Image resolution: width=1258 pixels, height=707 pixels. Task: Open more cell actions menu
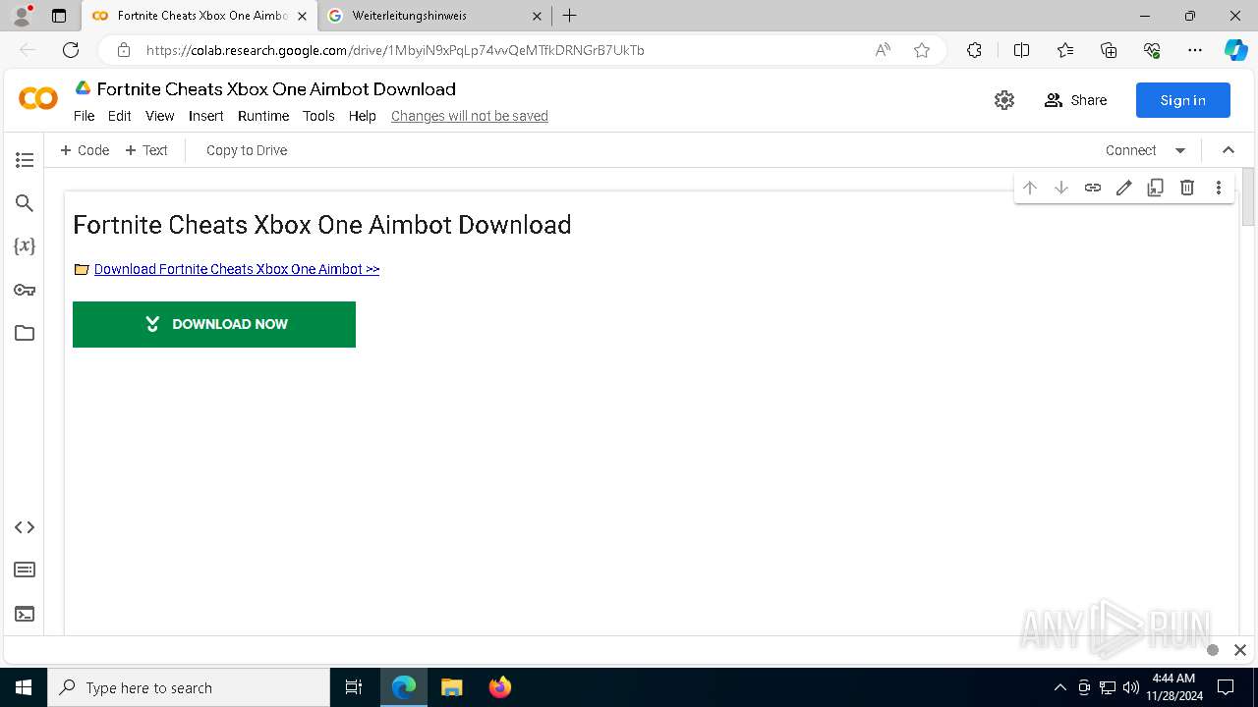(1219, 188)
